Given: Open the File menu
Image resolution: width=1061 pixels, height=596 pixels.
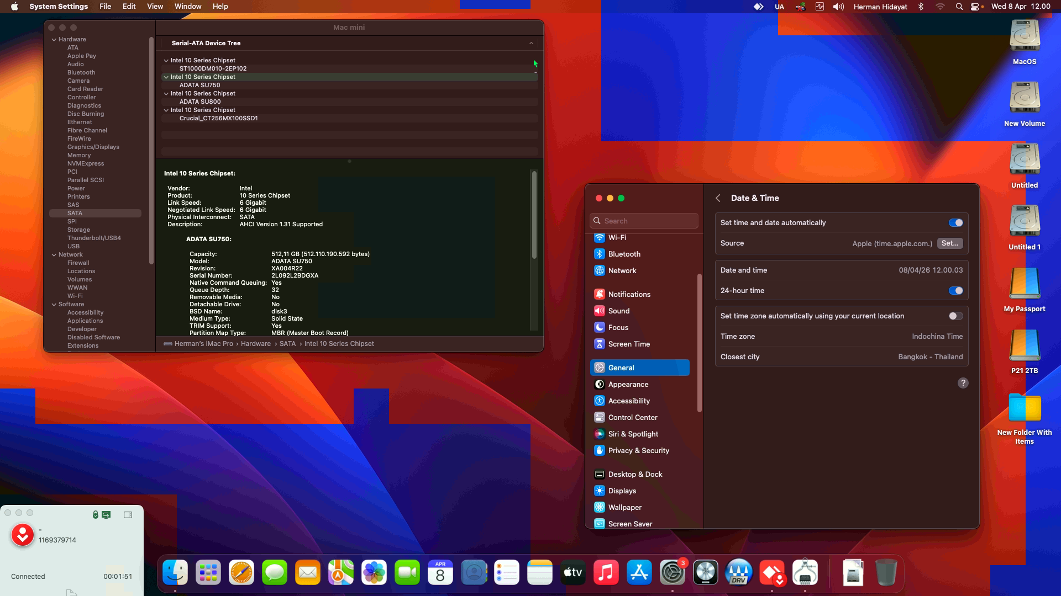Looking at the screenshot, I should [x=105, y=7].
